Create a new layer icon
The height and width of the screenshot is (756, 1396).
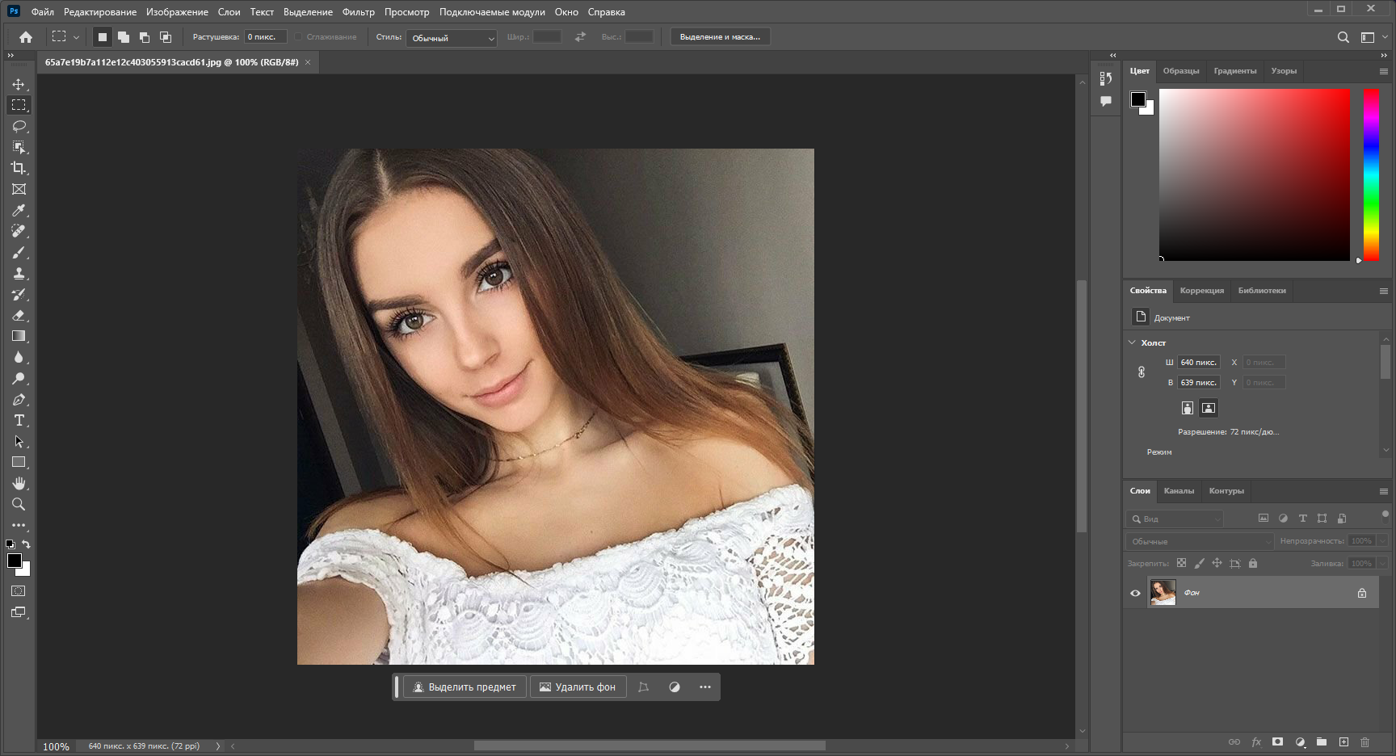[x=1343, y=741]
